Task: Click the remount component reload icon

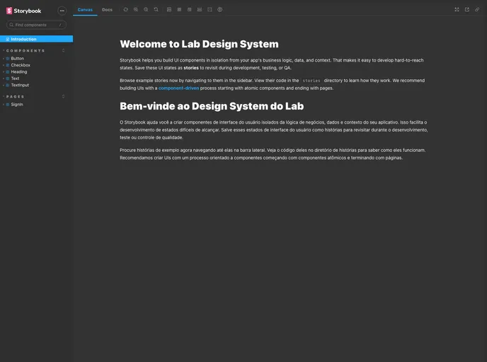Action: [125, 10]
